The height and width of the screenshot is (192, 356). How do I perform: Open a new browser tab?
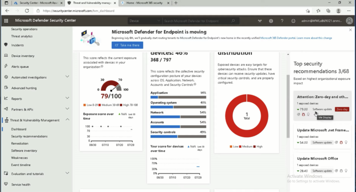click(x=176, y=3)
